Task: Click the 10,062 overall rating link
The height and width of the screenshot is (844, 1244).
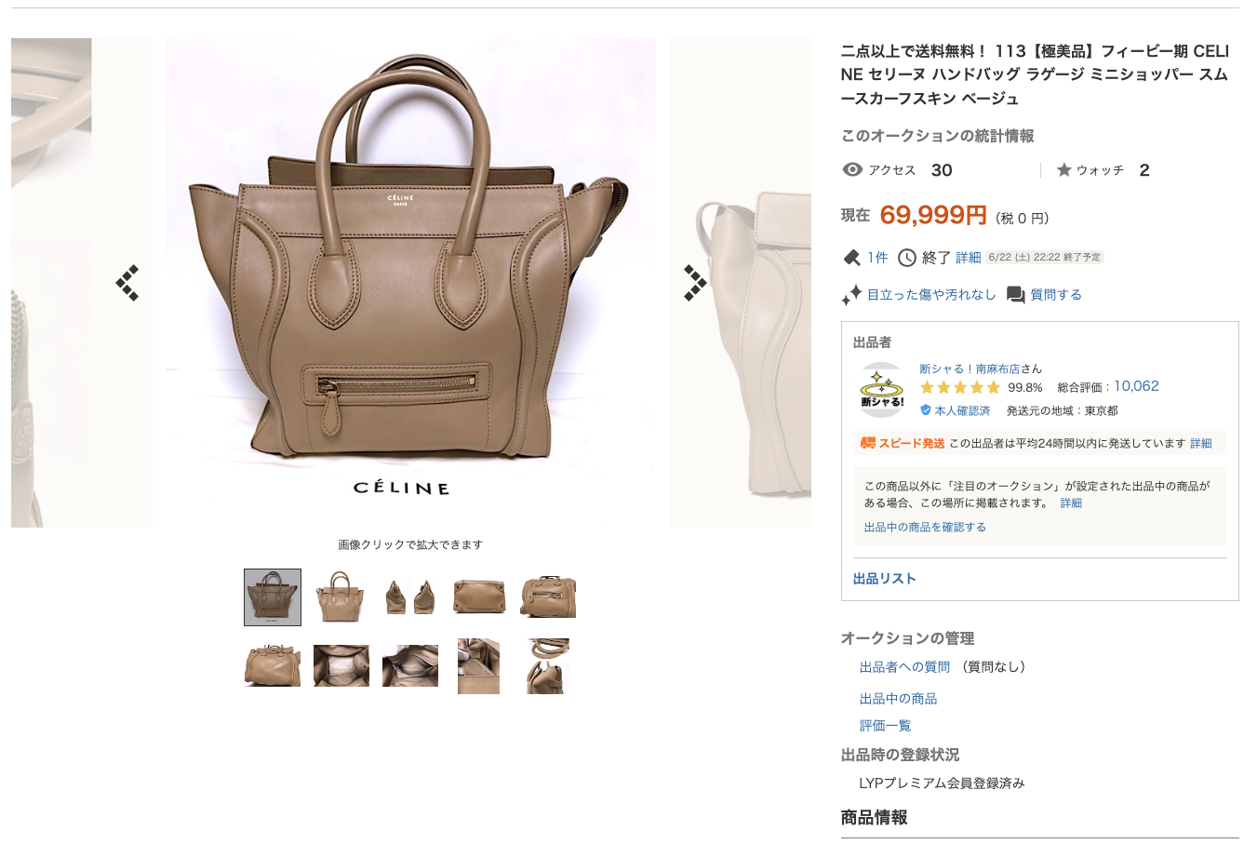Action: [1136, 386]
